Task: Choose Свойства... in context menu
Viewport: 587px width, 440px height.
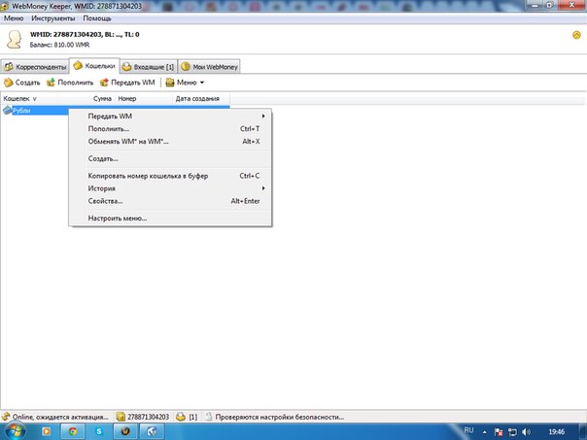Action: click(x=170, y=201)
